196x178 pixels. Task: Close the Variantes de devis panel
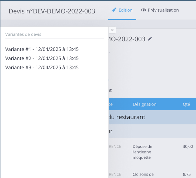click(112, 30)
